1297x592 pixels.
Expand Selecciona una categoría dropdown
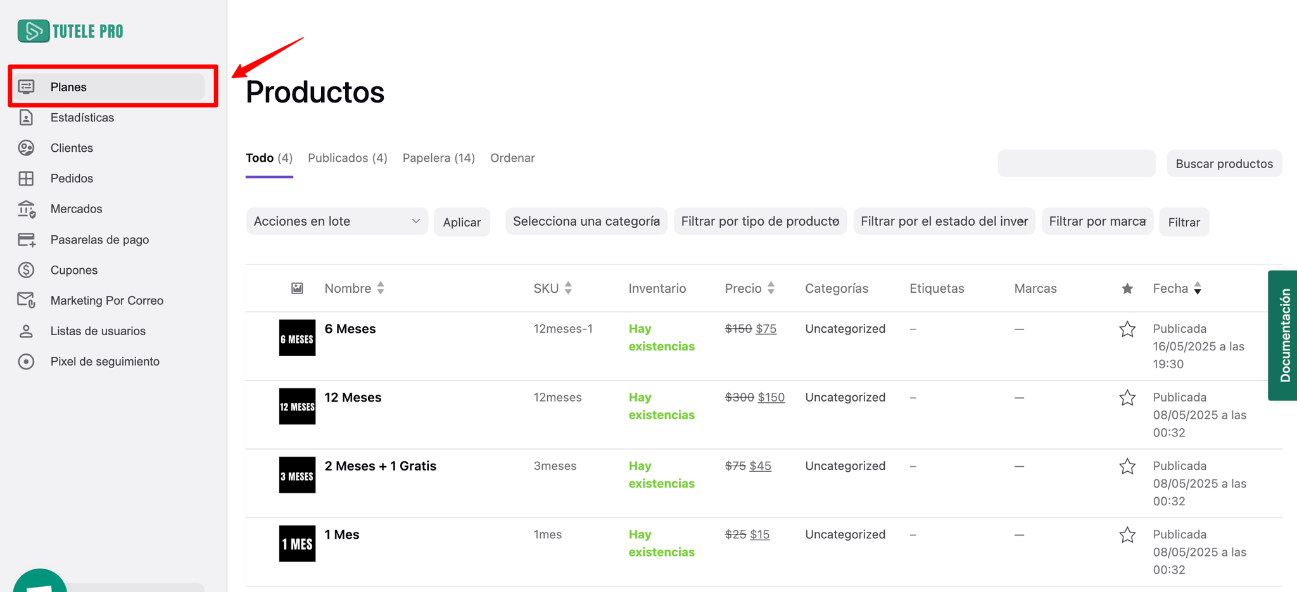(x=586, y=221)
